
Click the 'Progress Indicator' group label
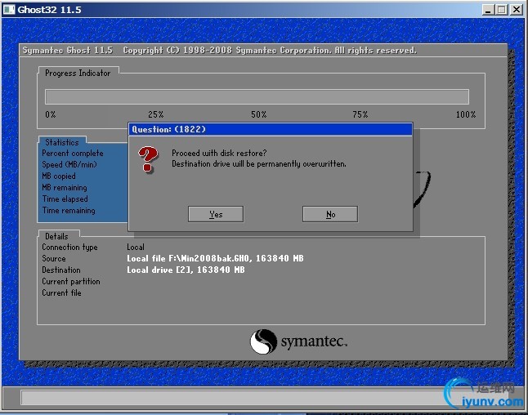(x=78, y=73)
